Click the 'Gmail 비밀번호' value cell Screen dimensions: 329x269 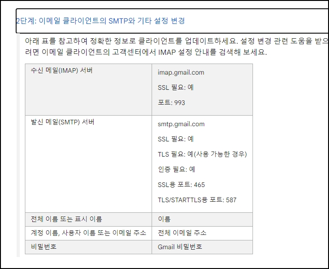[202, 247]
